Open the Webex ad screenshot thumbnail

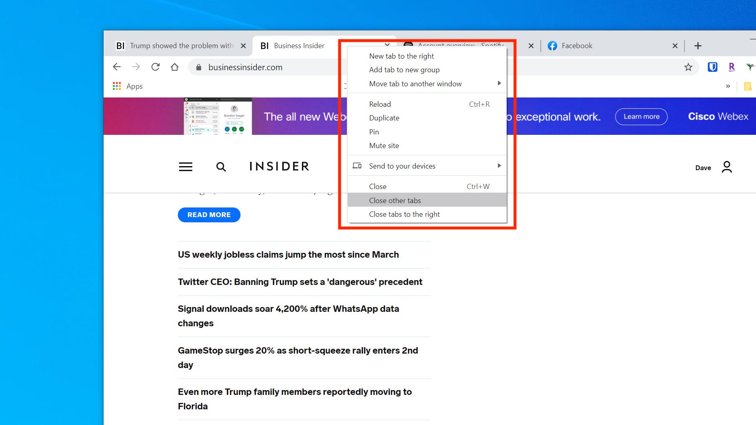point(218,116)
